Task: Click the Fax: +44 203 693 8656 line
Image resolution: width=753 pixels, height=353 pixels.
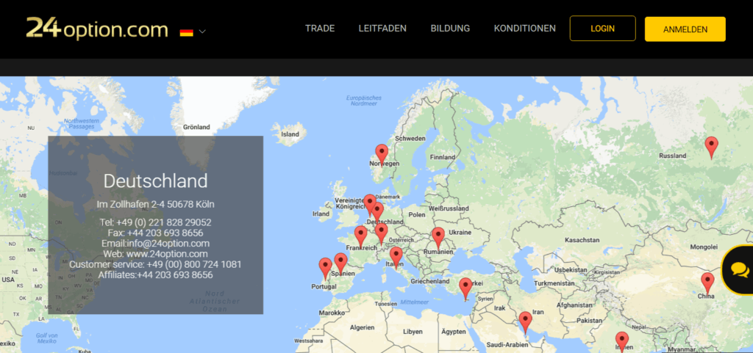Action: [156, 233]
